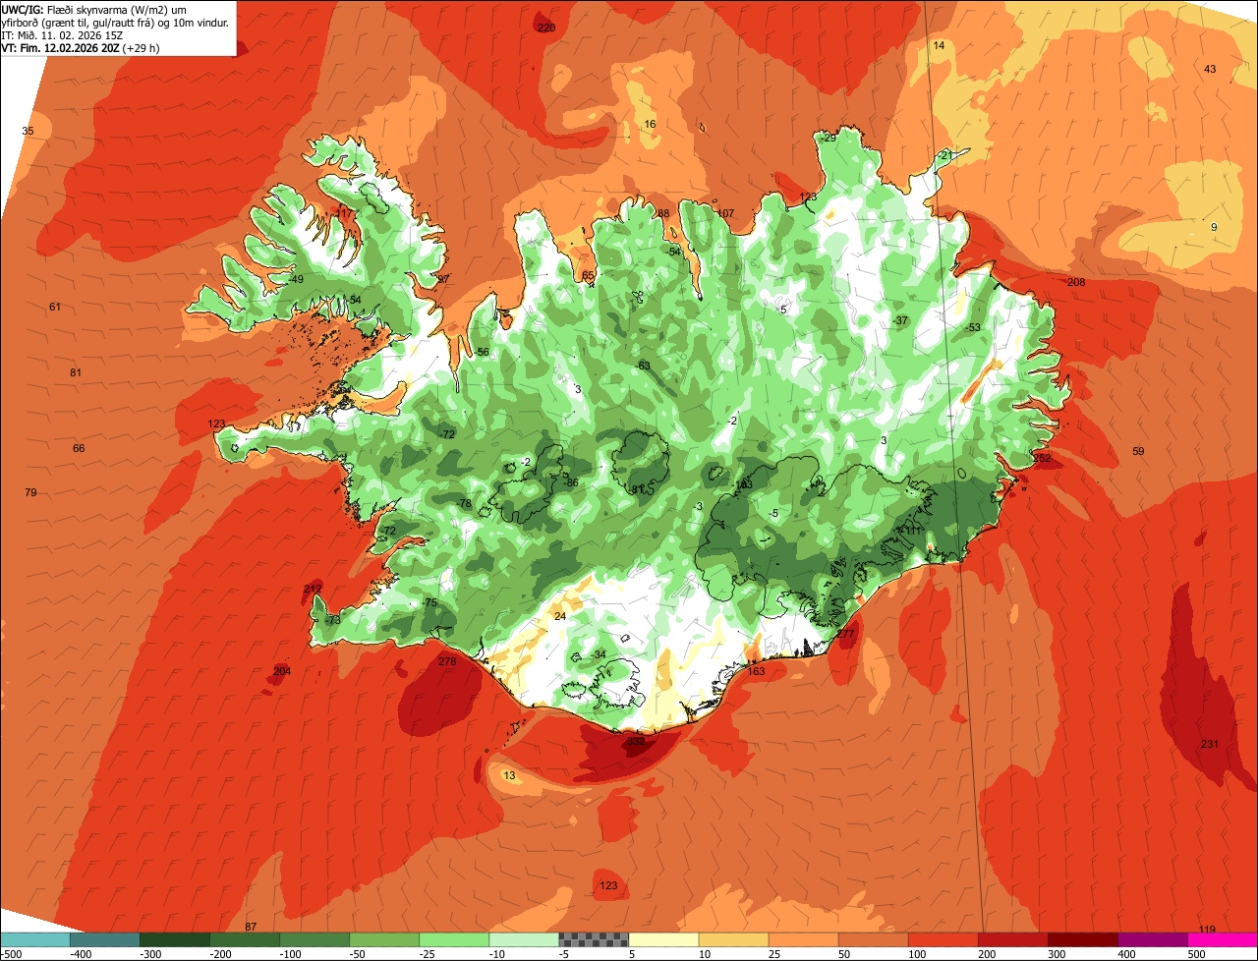1258x961 pixels.
Task: Click the legend label '500'
Action: click(1196, 954)
